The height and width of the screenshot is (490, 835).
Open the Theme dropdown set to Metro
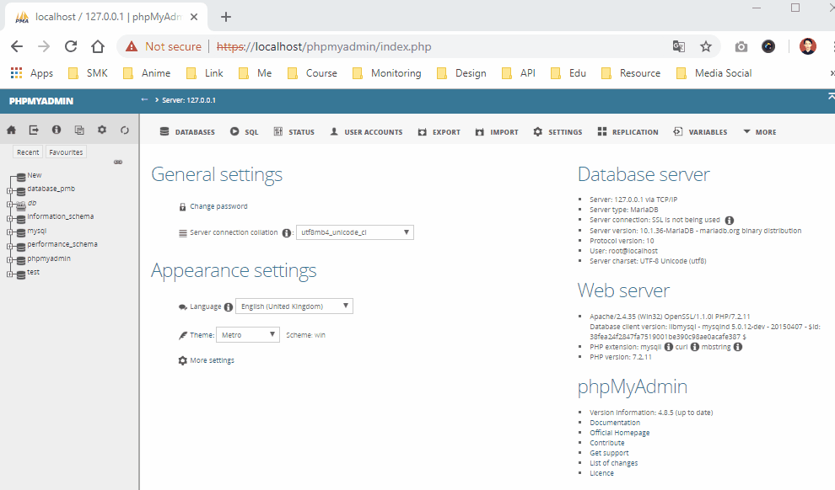[x=248, y=334]
